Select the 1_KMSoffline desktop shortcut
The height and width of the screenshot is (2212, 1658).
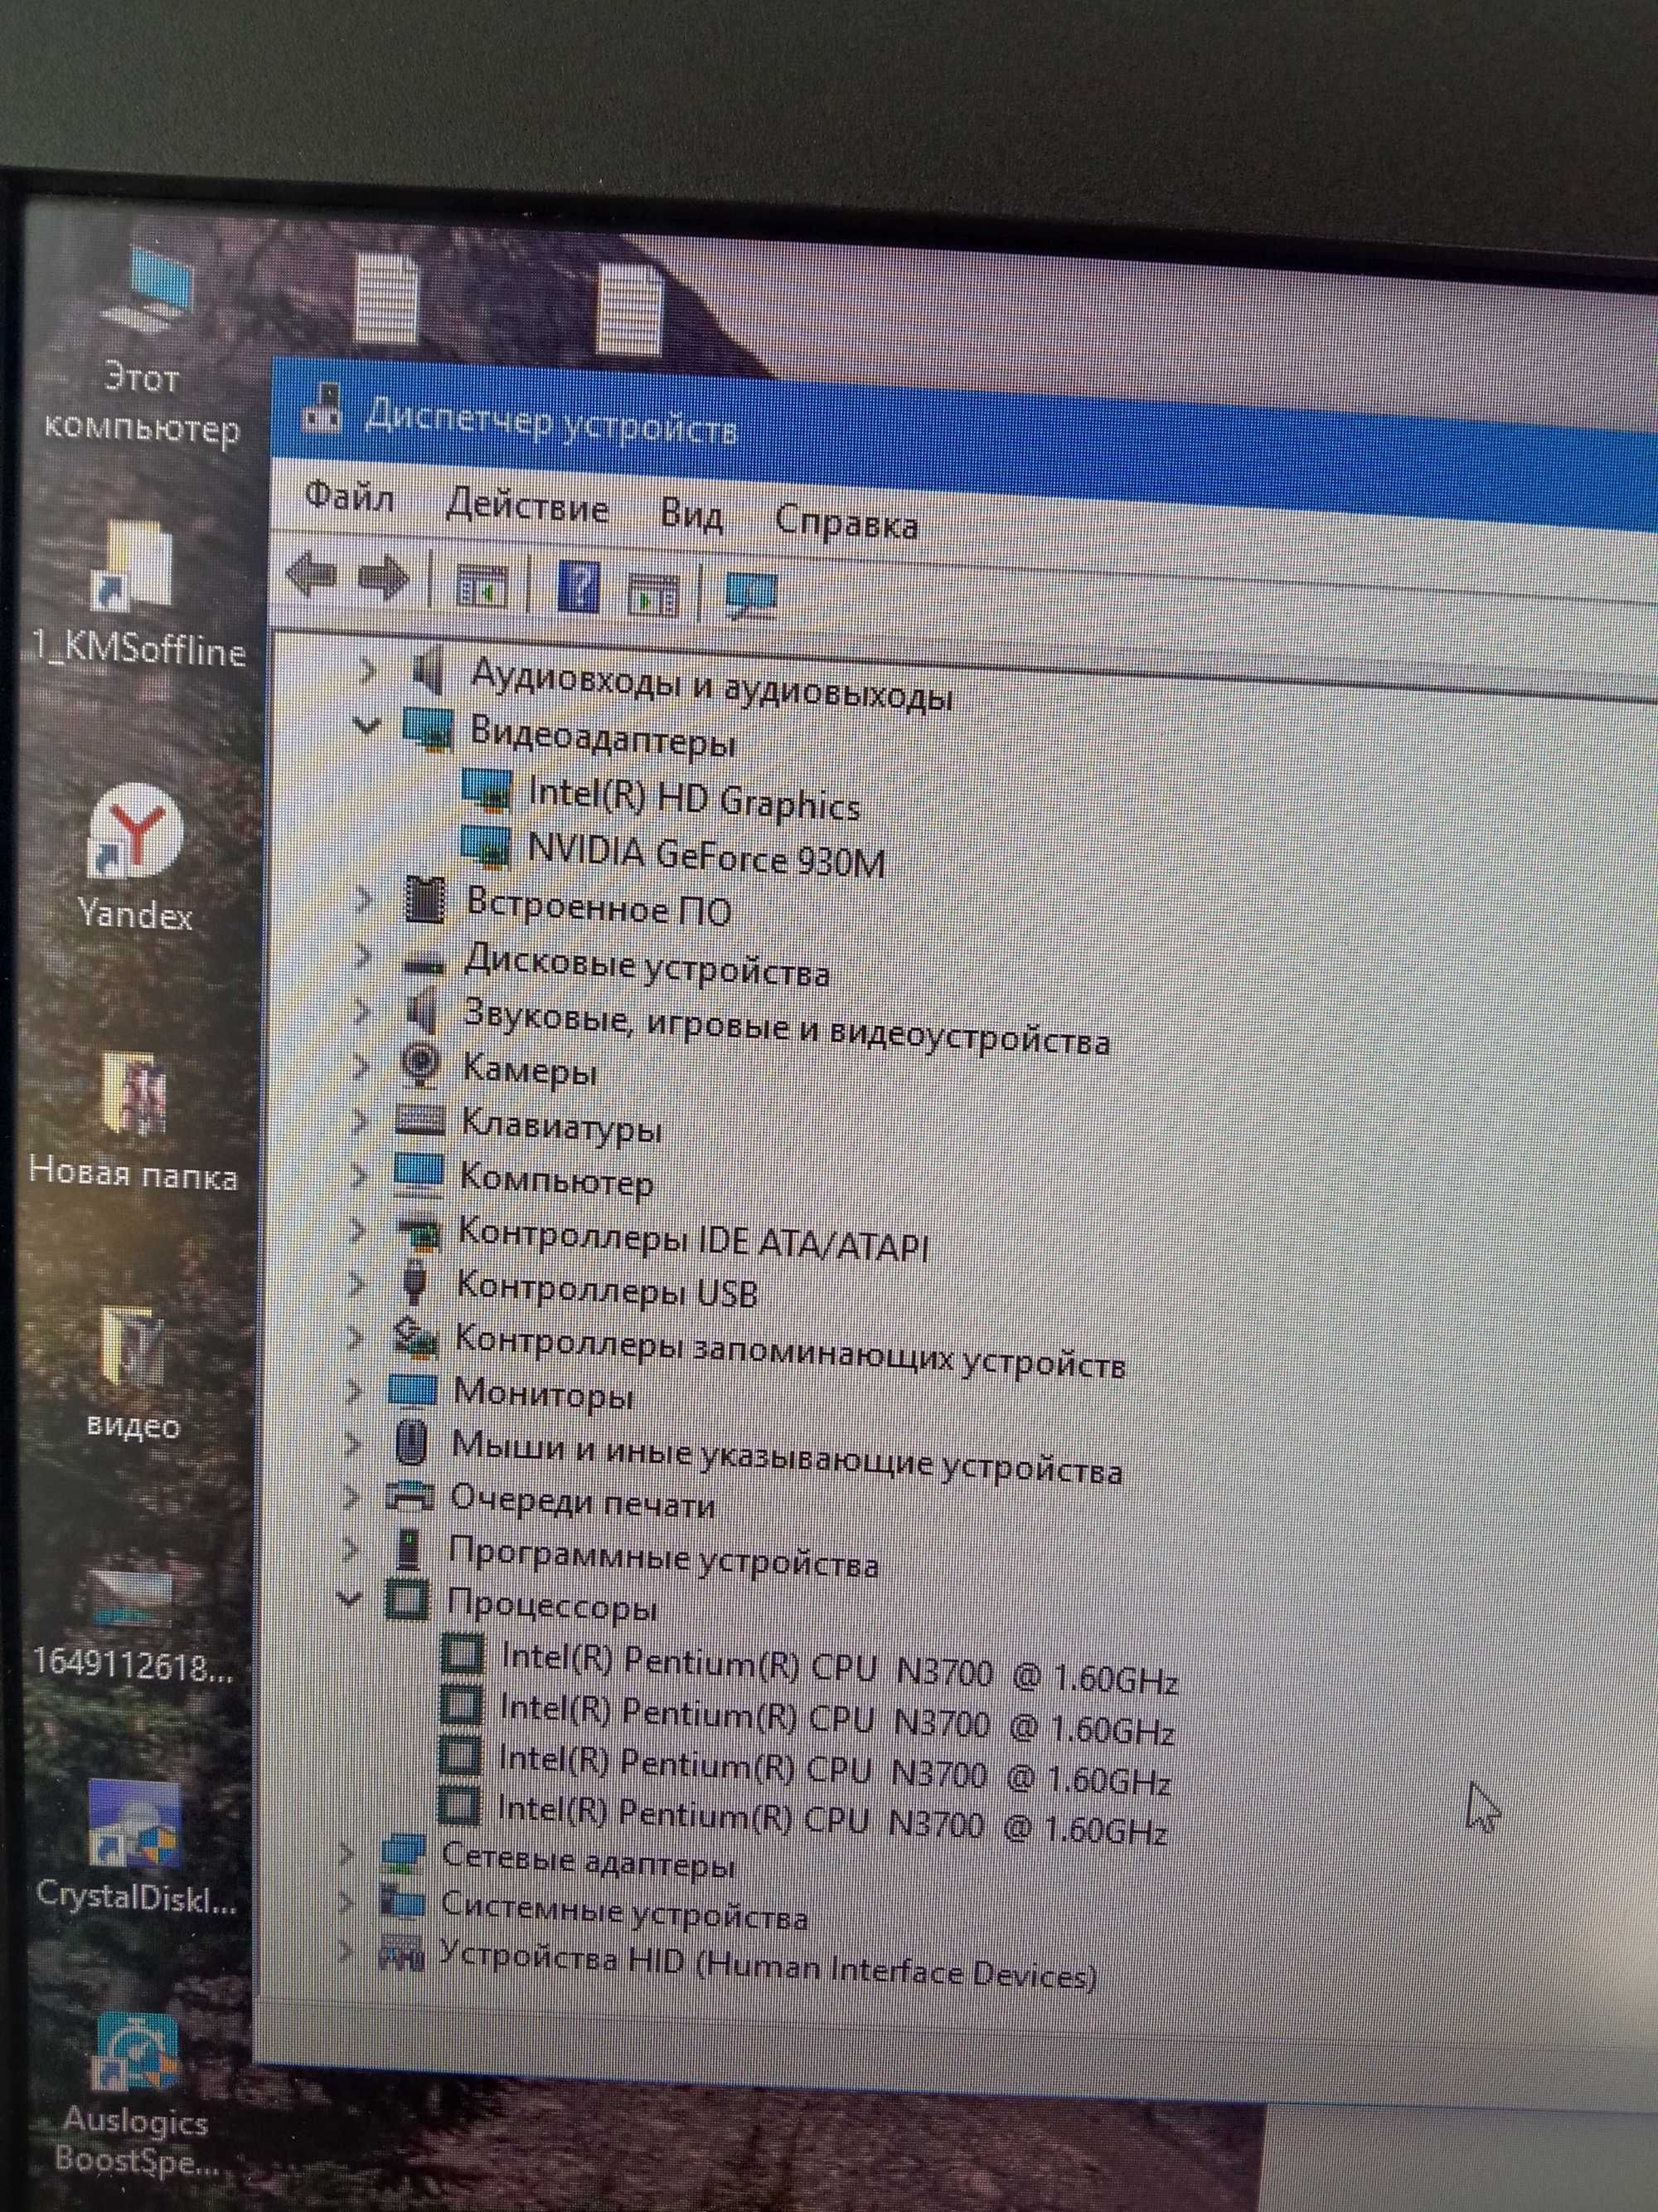pyautogui.click(x=138, y=595)
